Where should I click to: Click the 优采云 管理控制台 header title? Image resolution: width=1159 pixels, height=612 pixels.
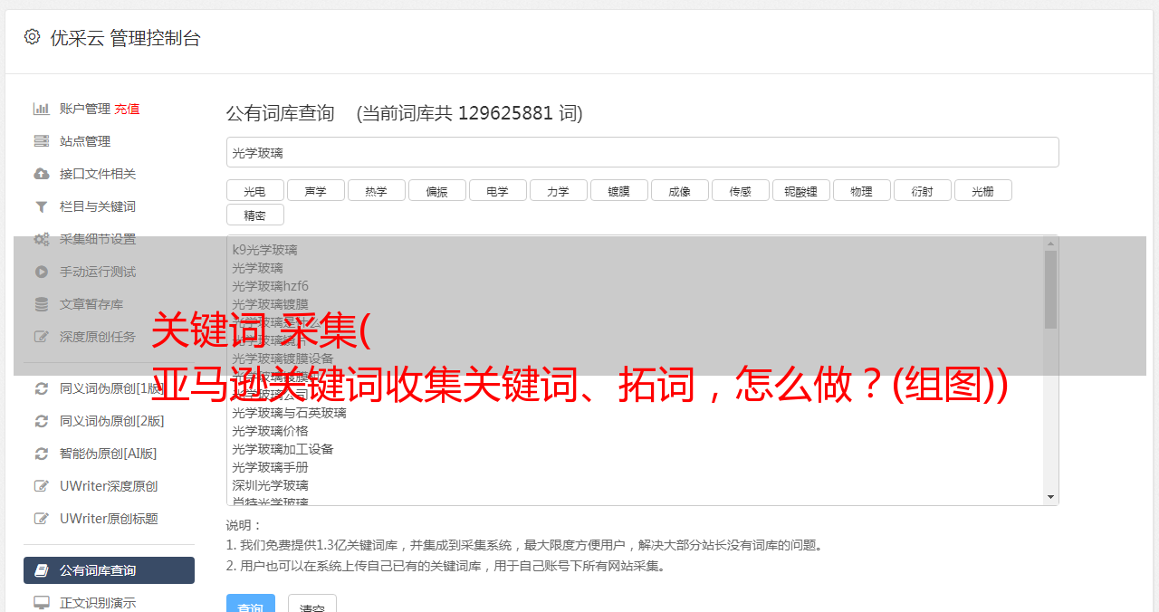click(x=125, y=38)
